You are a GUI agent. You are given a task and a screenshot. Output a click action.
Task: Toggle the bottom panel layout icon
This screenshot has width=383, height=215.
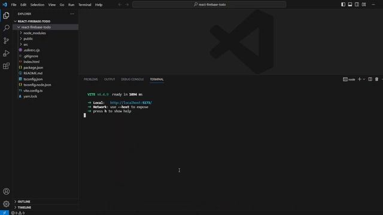click(x=350, y=4)
